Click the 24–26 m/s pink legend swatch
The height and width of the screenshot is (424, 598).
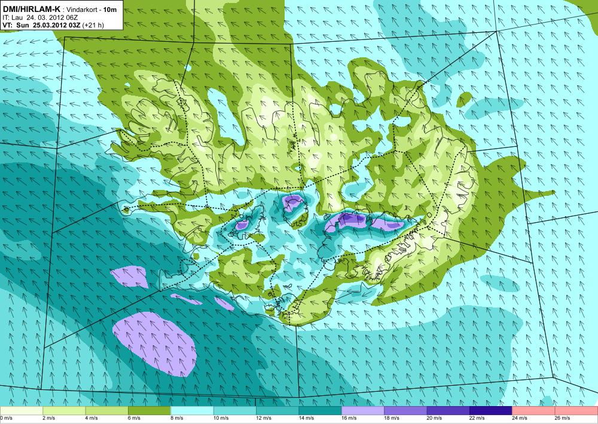point(534,411)
